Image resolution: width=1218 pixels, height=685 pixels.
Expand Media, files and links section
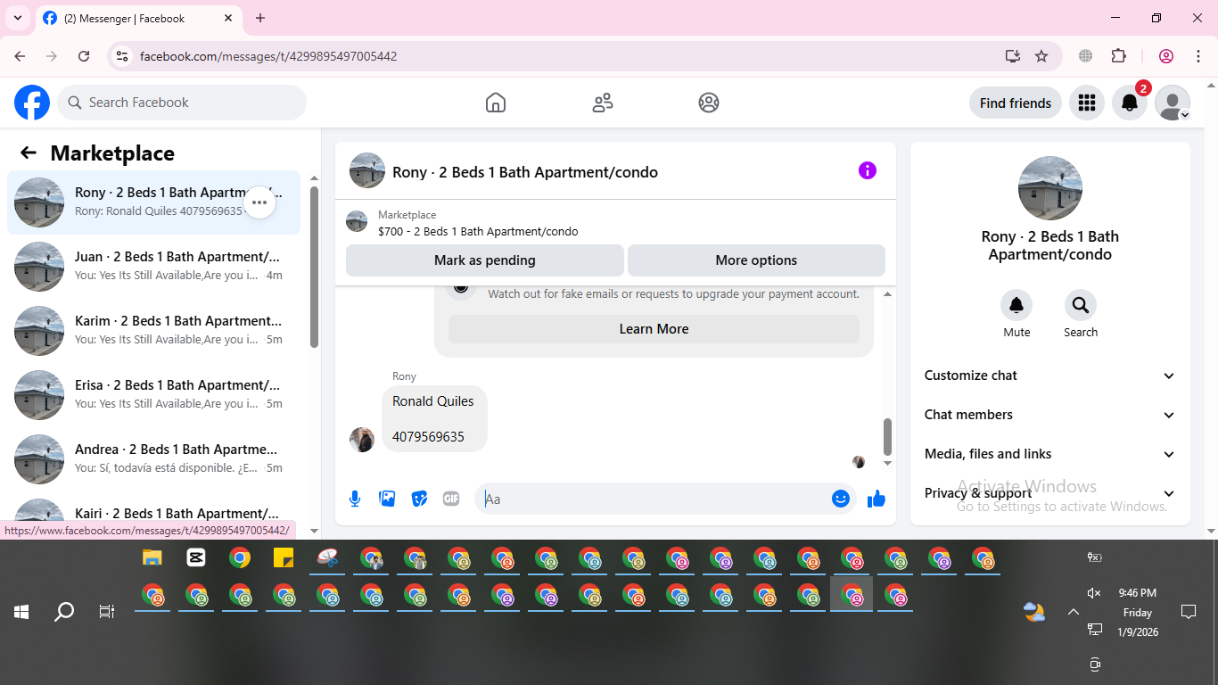tap(1050, 454)
